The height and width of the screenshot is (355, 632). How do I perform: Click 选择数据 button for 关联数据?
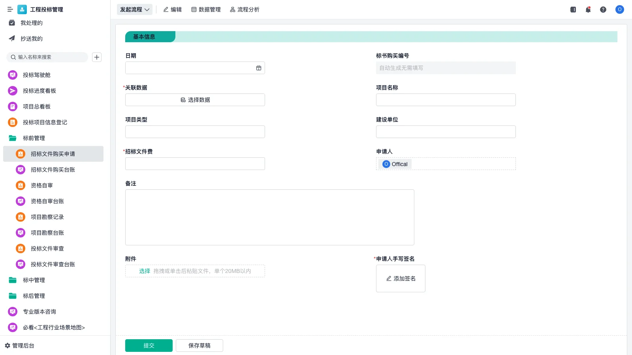click(x=195, y=100)
